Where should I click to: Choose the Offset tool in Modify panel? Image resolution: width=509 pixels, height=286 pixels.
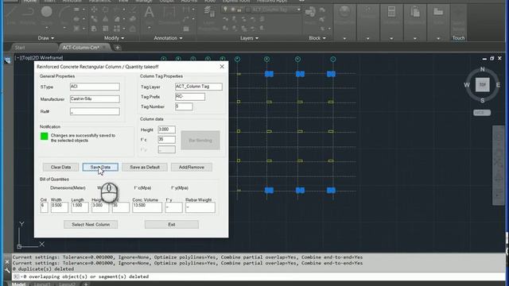[x=133, y=29]
